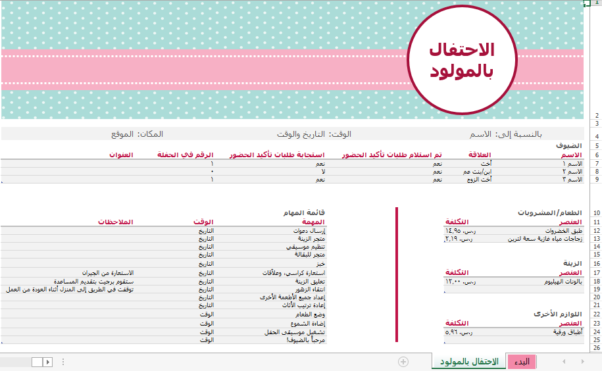Click the متجر للبقالة task cell

(310, 255)
